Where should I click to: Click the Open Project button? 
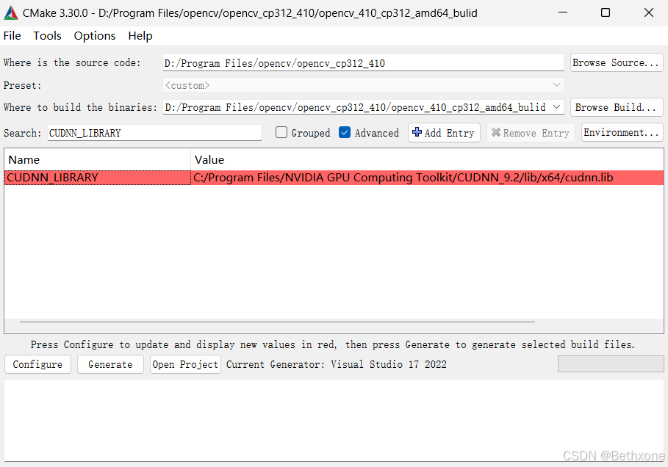pyautogui.click(x=185, y=364)
